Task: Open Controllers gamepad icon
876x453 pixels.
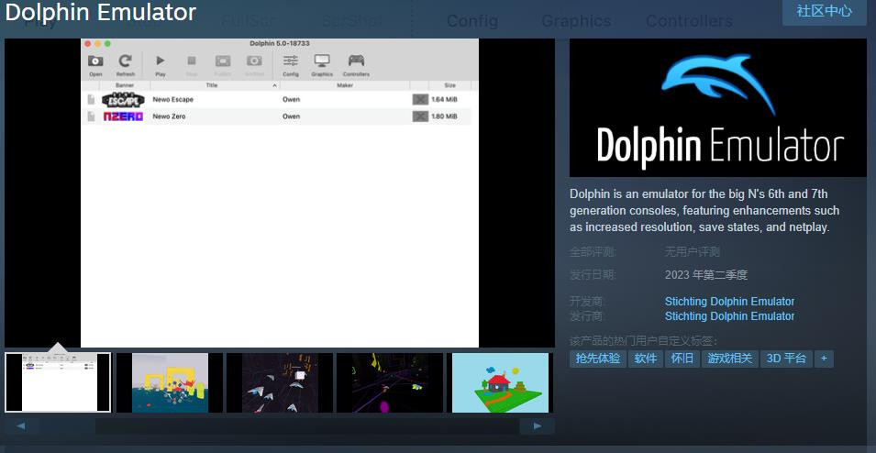Action: tap(356, 62)
